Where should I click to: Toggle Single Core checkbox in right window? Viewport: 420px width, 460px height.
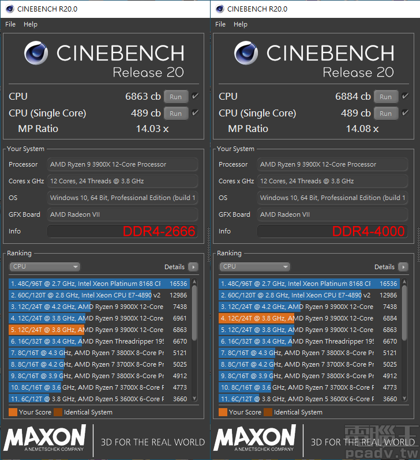405,112
